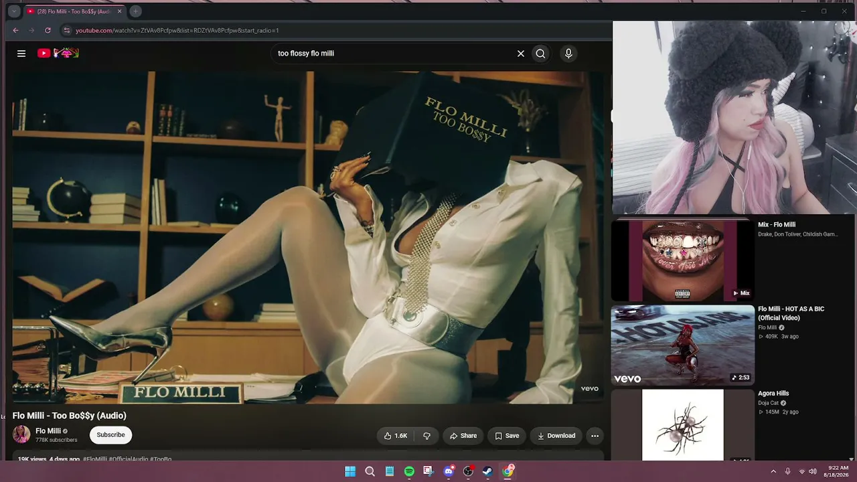857x482 pixels.
Task: Open Wi-Fi network tray icon
Action: (x=802, y=471)
